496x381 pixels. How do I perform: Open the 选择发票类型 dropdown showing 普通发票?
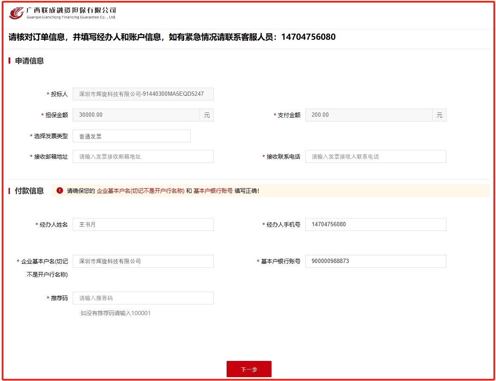[x=132, y=136]
